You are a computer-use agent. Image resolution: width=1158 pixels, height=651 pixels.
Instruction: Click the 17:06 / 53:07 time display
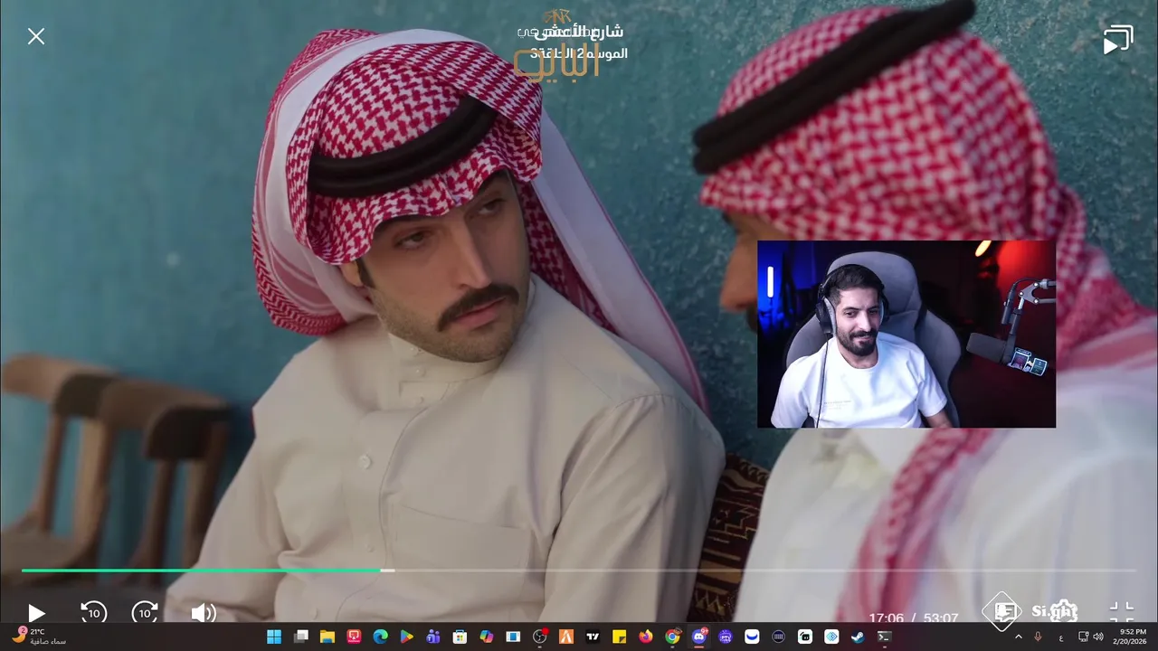point(913,618)
